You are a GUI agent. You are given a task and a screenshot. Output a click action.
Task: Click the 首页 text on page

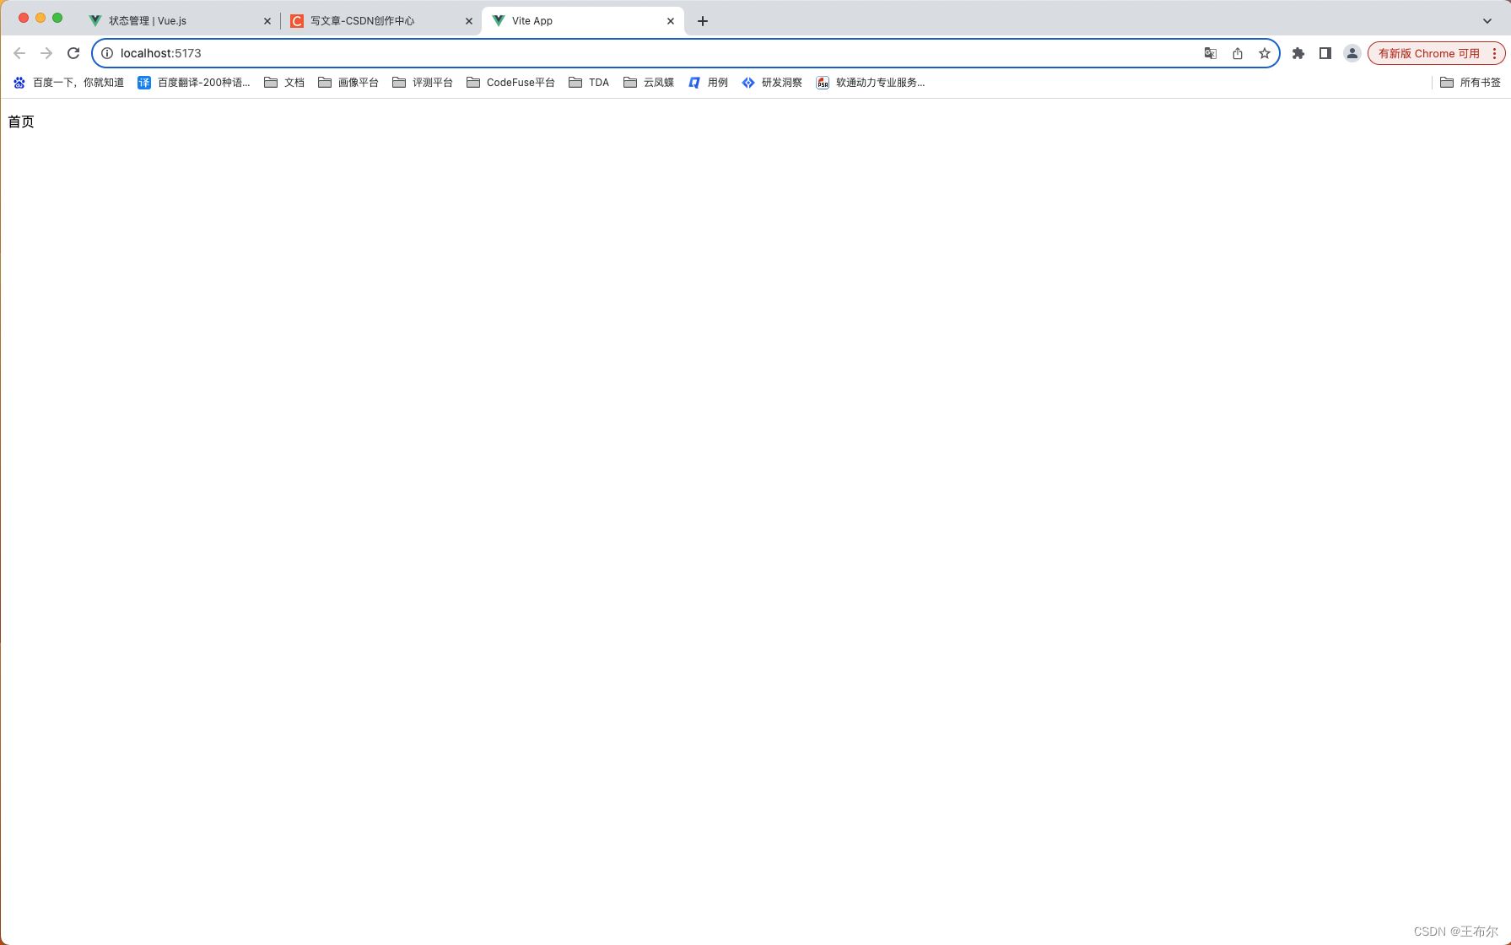21,122
